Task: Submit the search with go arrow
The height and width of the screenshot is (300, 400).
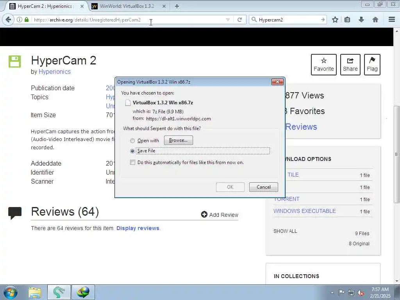Action: pos(323,20)
